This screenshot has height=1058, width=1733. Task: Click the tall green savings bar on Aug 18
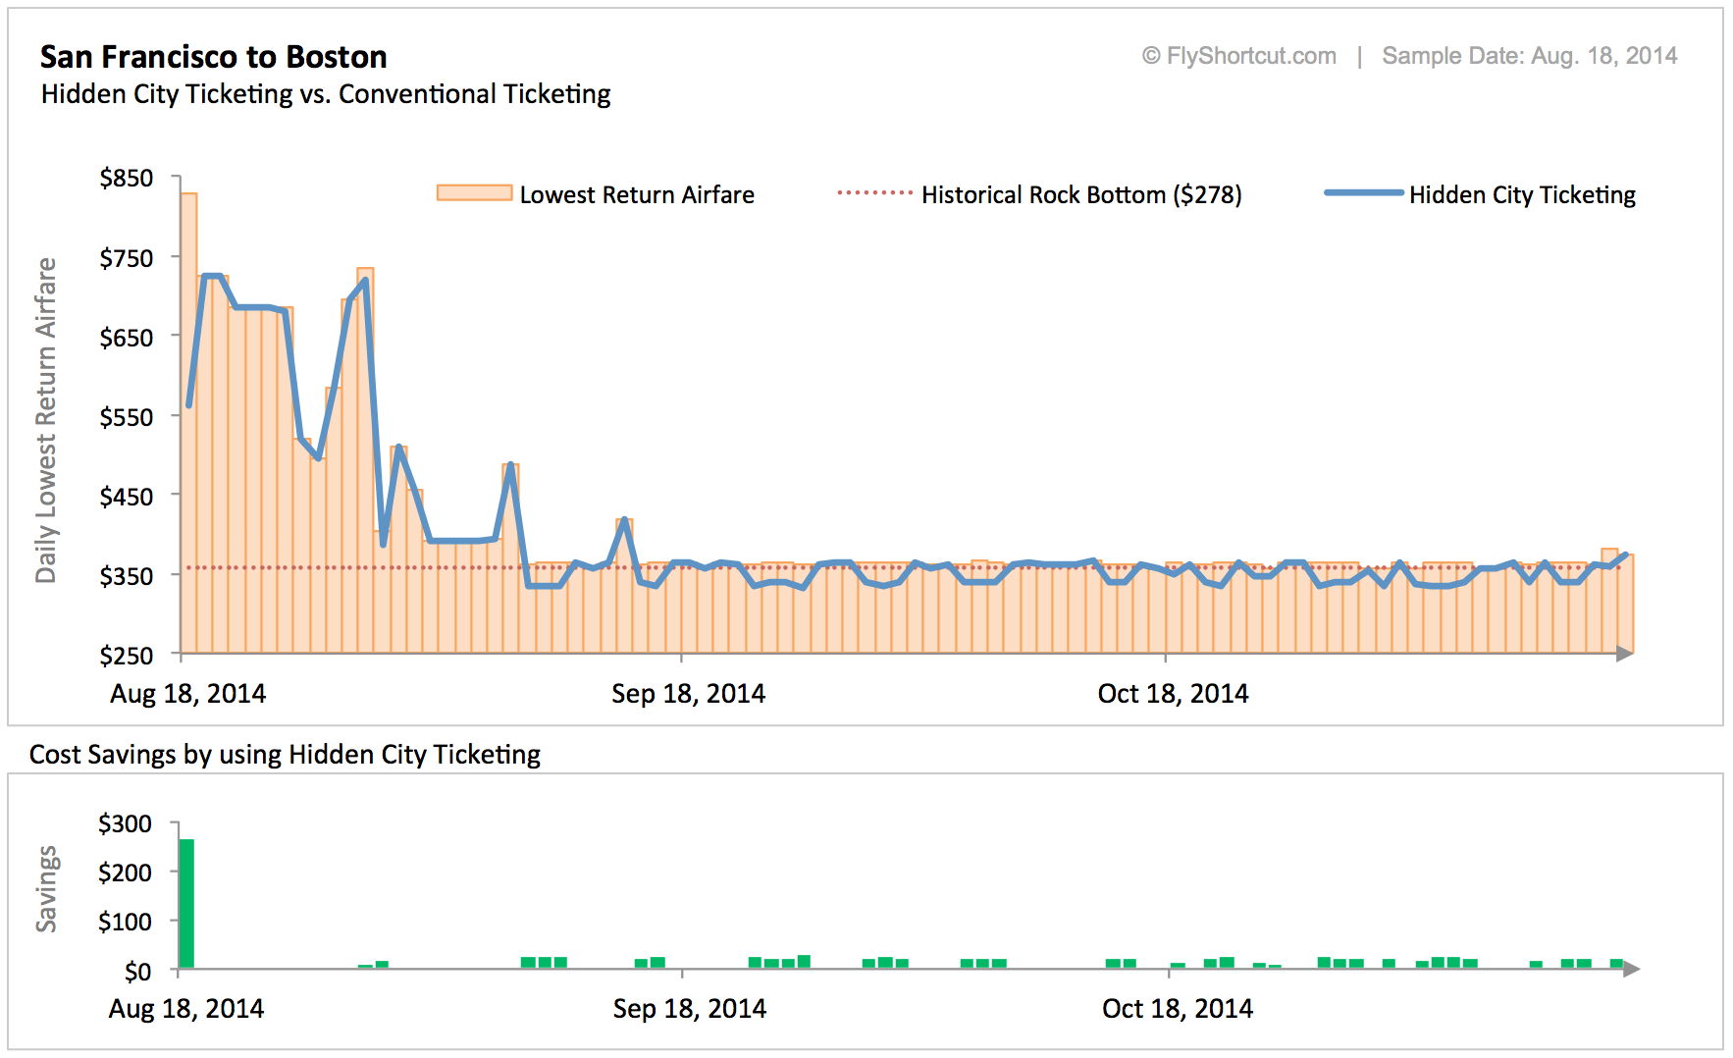[185, 904]
